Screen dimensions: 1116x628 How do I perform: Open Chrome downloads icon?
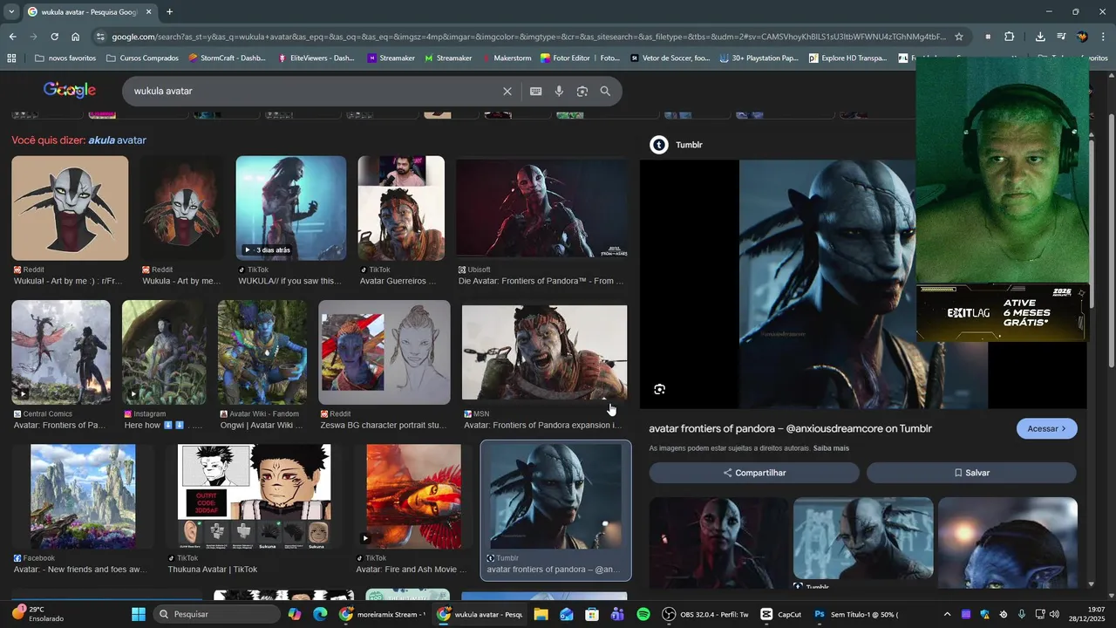(x=1040, y=37)
